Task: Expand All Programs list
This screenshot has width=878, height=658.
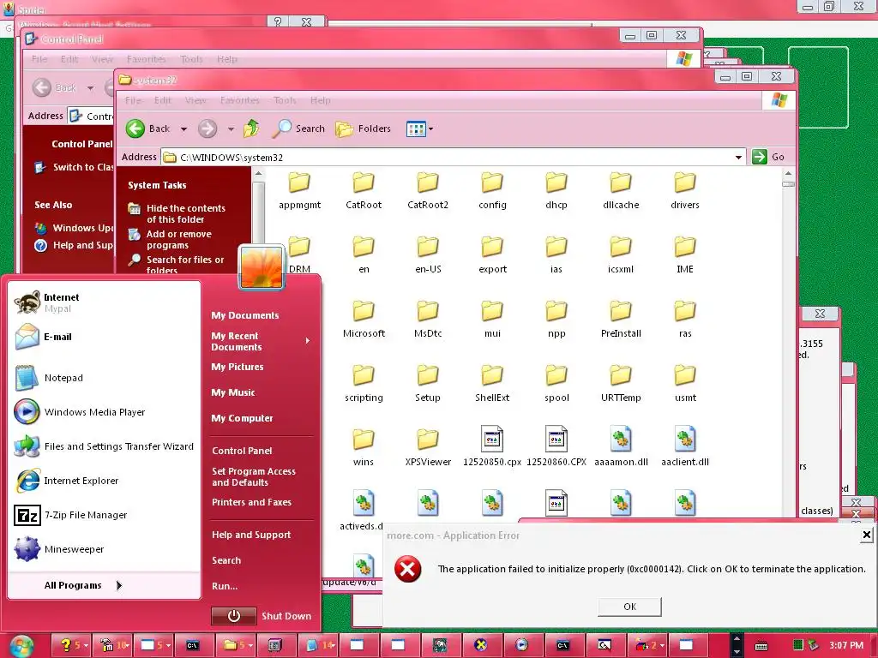Action: 83,585
